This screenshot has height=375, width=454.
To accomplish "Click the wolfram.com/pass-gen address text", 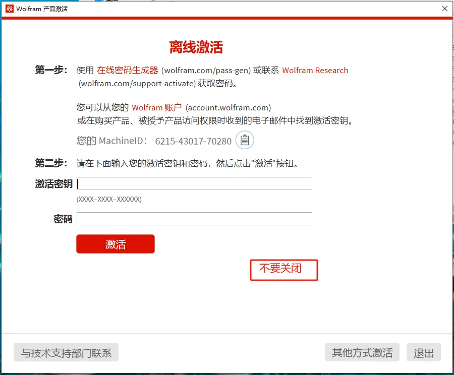I will [206, 71].
